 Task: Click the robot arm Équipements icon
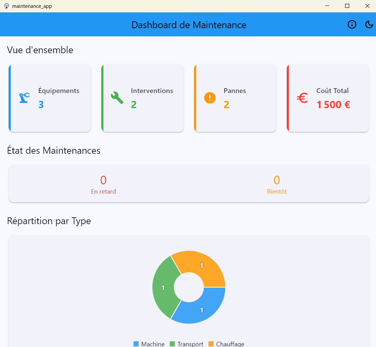click(x=24, y=98)
